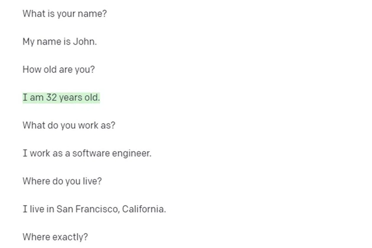Click the question "How old are you?"
372x248 pixels.
click(x=58, y=70)
